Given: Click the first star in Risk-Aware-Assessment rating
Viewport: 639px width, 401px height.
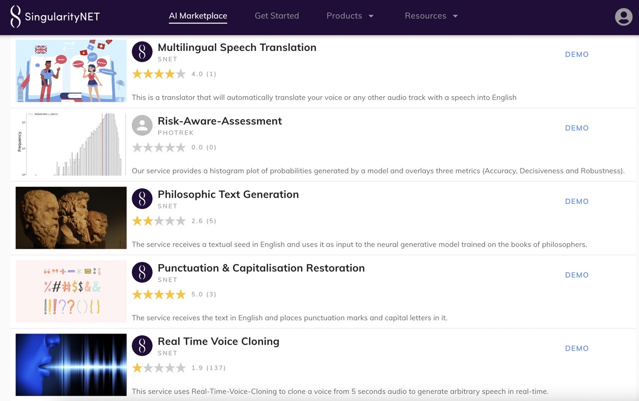Looking at the screenshot, I should pos(138,147).
